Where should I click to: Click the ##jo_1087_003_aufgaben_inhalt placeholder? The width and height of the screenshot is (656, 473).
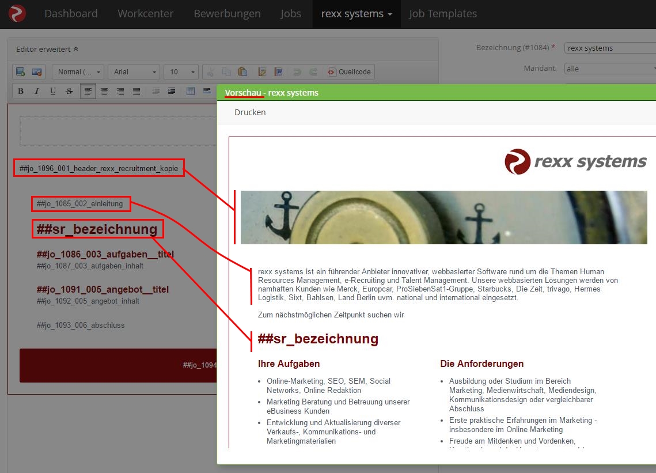[90, 266]
